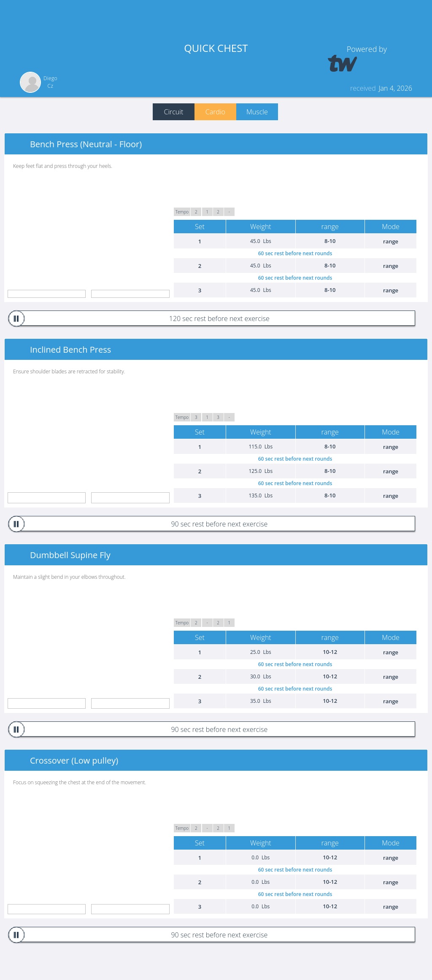
Task: Switch to the Circuit tab
Action: pyautogui.click(x=173, y=112)
